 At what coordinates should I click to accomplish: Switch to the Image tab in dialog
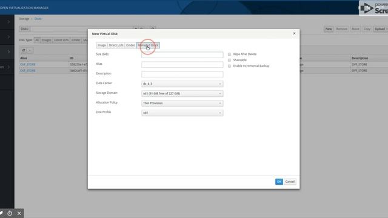(x=101, y=45)
